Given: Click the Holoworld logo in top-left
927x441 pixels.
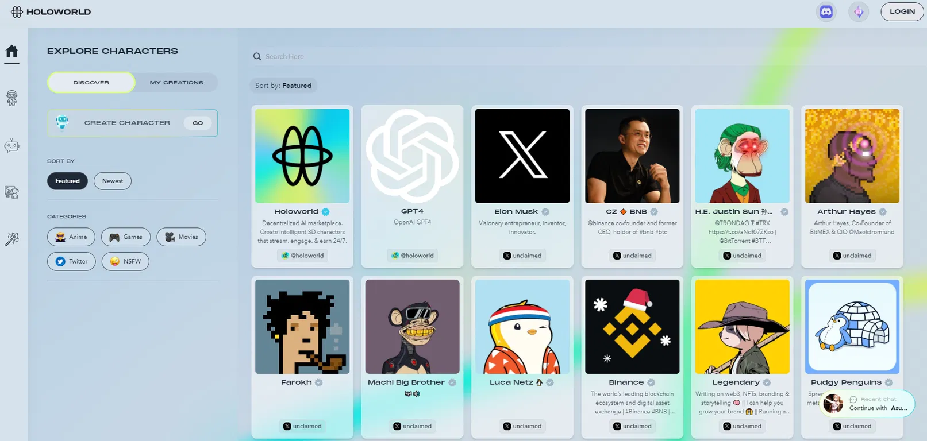Looking at the screenshot, I should click(51, 11).
